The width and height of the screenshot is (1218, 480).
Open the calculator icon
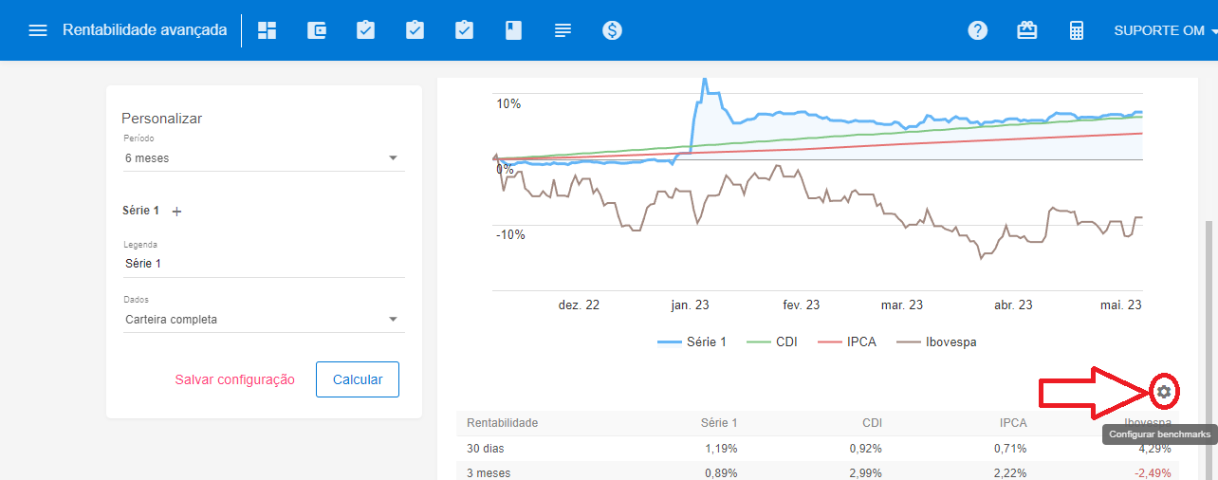[x=1077, y=30]
